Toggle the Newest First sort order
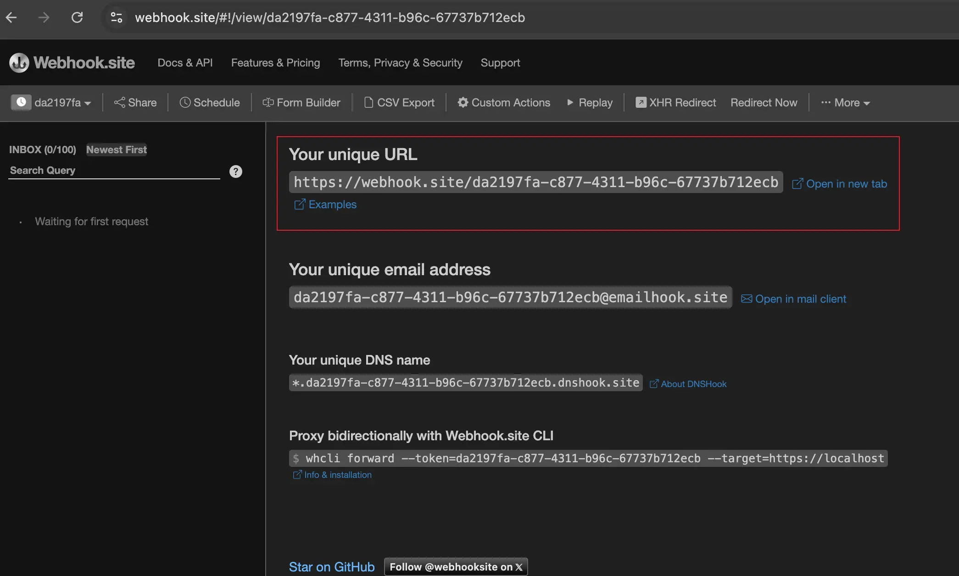 pos(117,150)
